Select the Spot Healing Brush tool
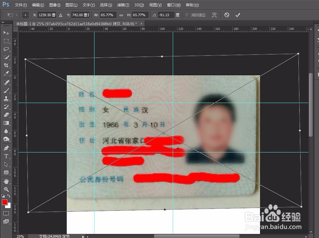 6,82
